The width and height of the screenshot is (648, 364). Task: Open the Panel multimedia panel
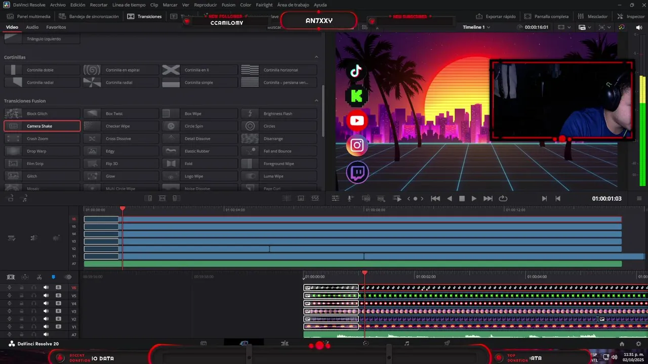click(28, 16)
